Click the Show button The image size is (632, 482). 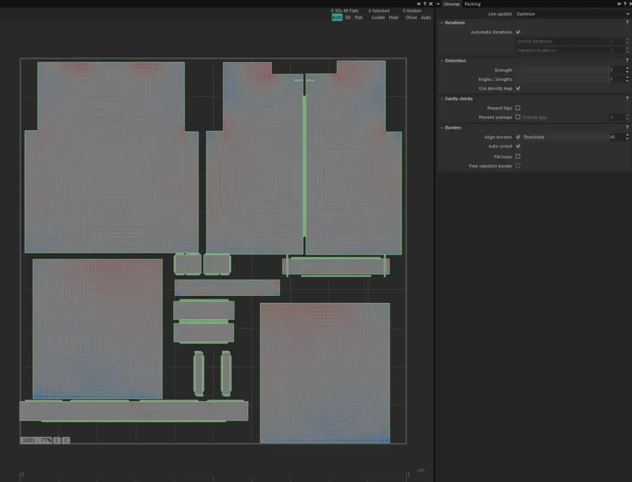point(411,17)
